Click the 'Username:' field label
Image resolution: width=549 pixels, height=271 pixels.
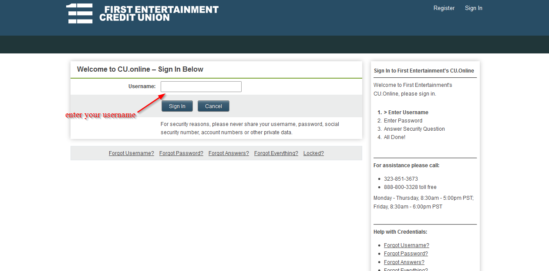tap(142, 86)
